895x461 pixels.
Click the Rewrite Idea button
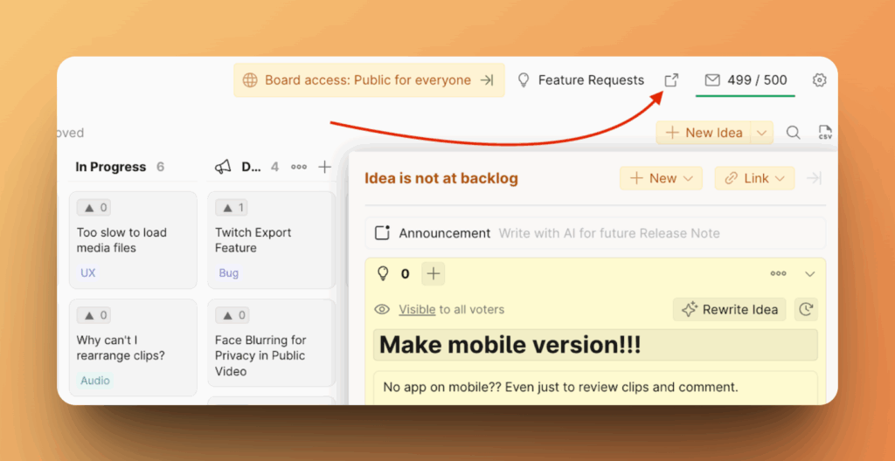click(730, 309)
